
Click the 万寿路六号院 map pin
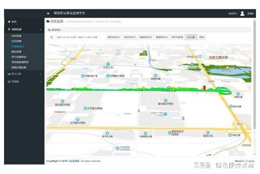[108, 76]
